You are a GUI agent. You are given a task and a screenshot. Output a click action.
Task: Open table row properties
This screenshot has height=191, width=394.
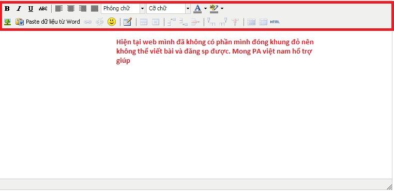(144, 22)
